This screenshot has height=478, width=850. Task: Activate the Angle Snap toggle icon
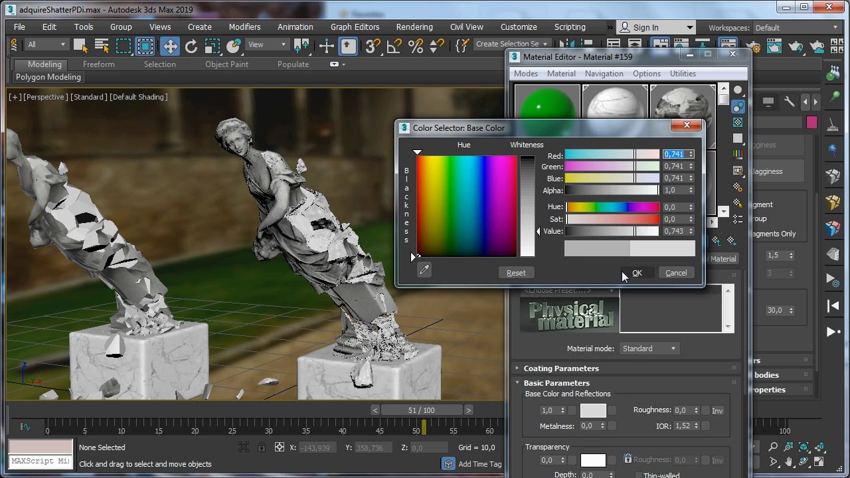tap(394, 46)
